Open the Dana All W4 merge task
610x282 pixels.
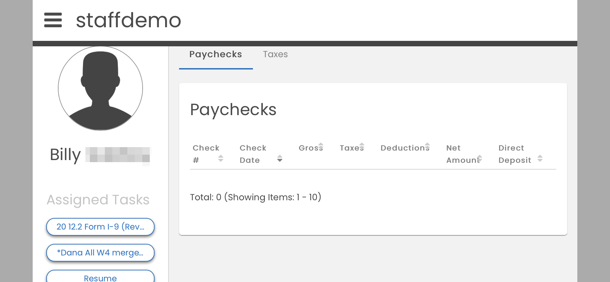click(x=100, y=253)
